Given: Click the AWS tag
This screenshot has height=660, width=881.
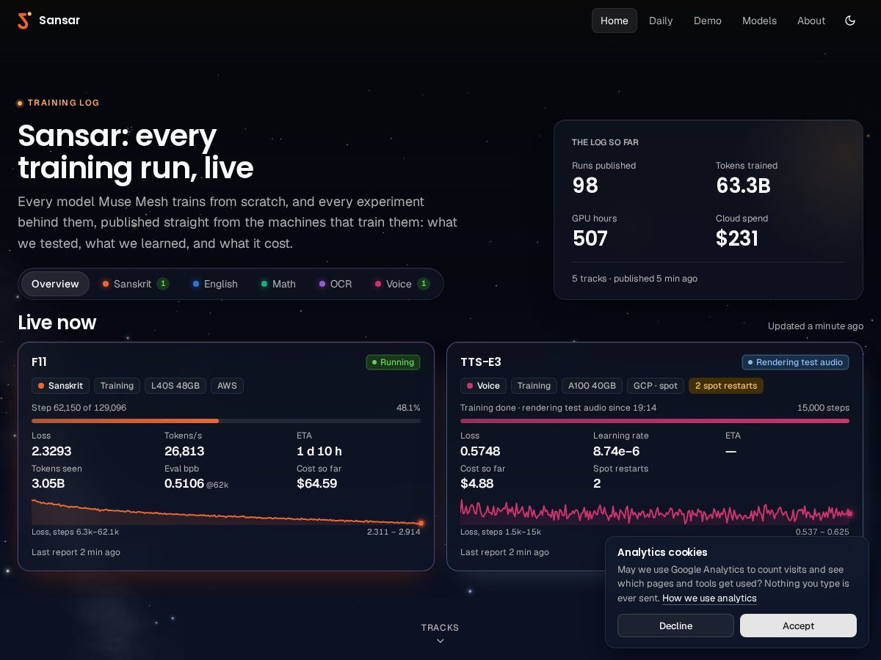Looking at the screenshot, I should pos(227,386).
